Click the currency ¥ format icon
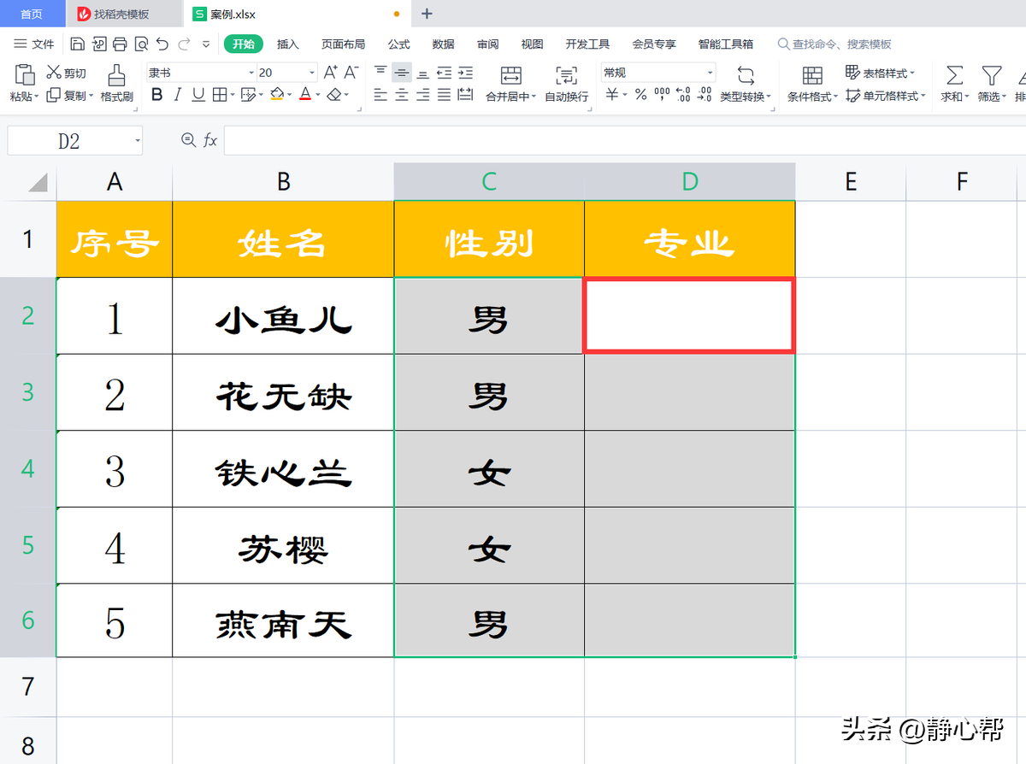Screen dimensions: 1026x764 pyautogui.click(x=612, y=95)
